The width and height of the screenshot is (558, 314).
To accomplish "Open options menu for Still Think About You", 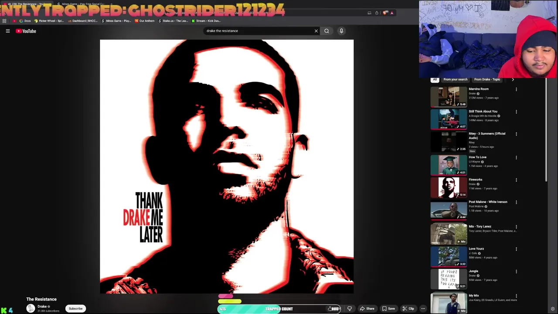I will (516, 112).
